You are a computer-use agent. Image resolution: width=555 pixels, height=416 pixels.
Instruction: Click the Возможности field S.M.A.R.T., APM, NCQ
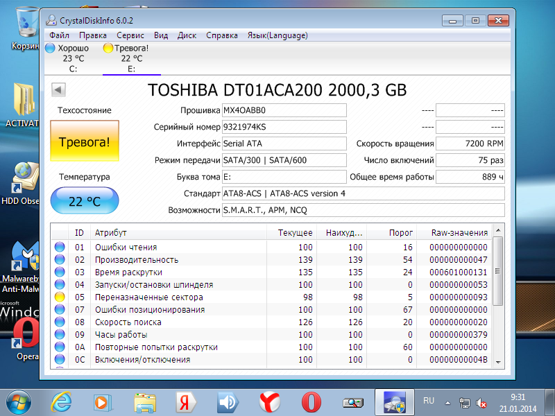click(364, 210)
